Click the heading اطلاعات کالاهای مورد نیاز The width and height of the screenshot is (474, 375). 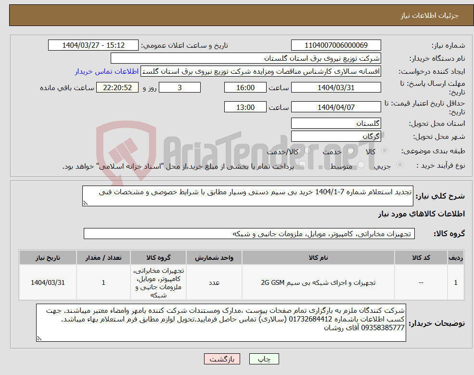click(422, 214)
